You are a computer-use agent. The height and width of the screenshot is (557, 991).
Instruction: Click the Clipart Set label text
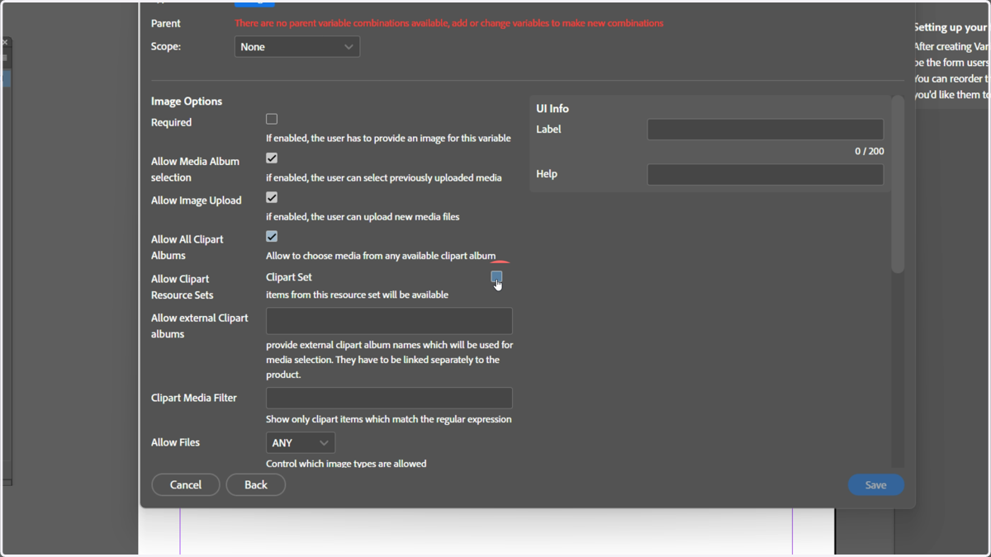(289, 277)
